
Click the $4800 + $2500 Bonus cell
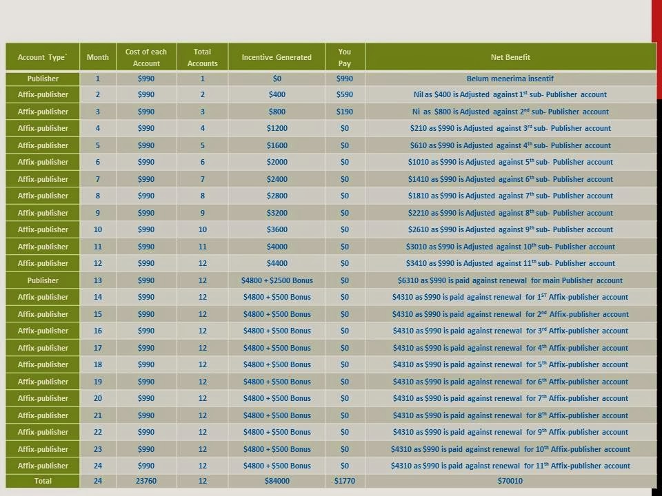(x=277, y=280)
